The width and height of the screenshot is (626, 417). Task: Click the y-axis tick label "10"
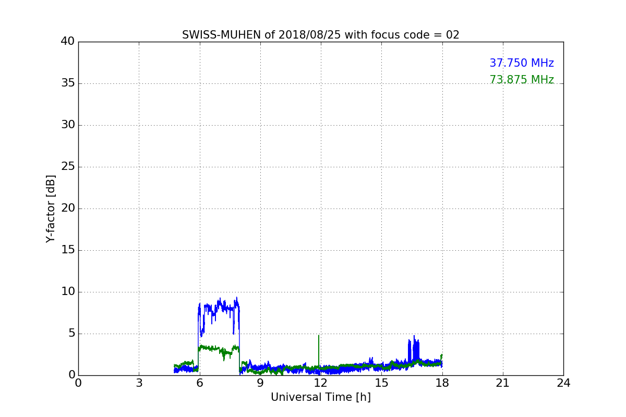point(68,292)
